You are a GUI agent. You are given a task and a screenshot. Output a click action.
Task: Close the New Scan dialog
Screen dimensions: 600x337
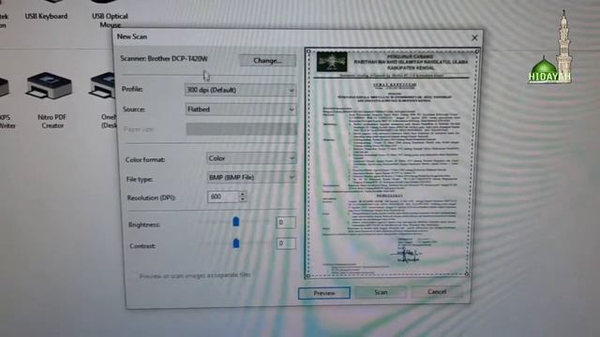pyautogui.click(x=474, y=37)
